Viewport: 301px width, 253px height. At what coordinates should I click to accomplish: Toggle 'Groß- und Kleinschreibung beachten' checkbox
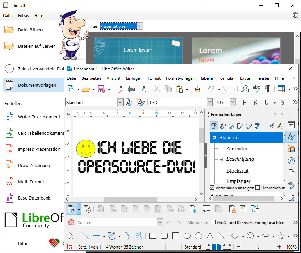coord(213,223)
